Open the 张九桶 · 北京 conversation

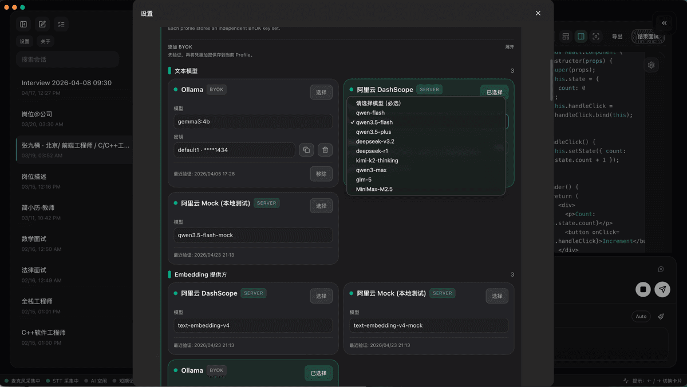point(74,150)
